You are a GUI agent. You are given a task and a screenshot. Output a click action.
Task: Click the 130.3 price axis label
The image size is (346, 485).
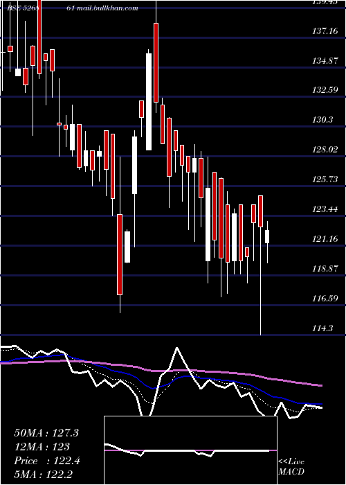[x=323, y=120]
